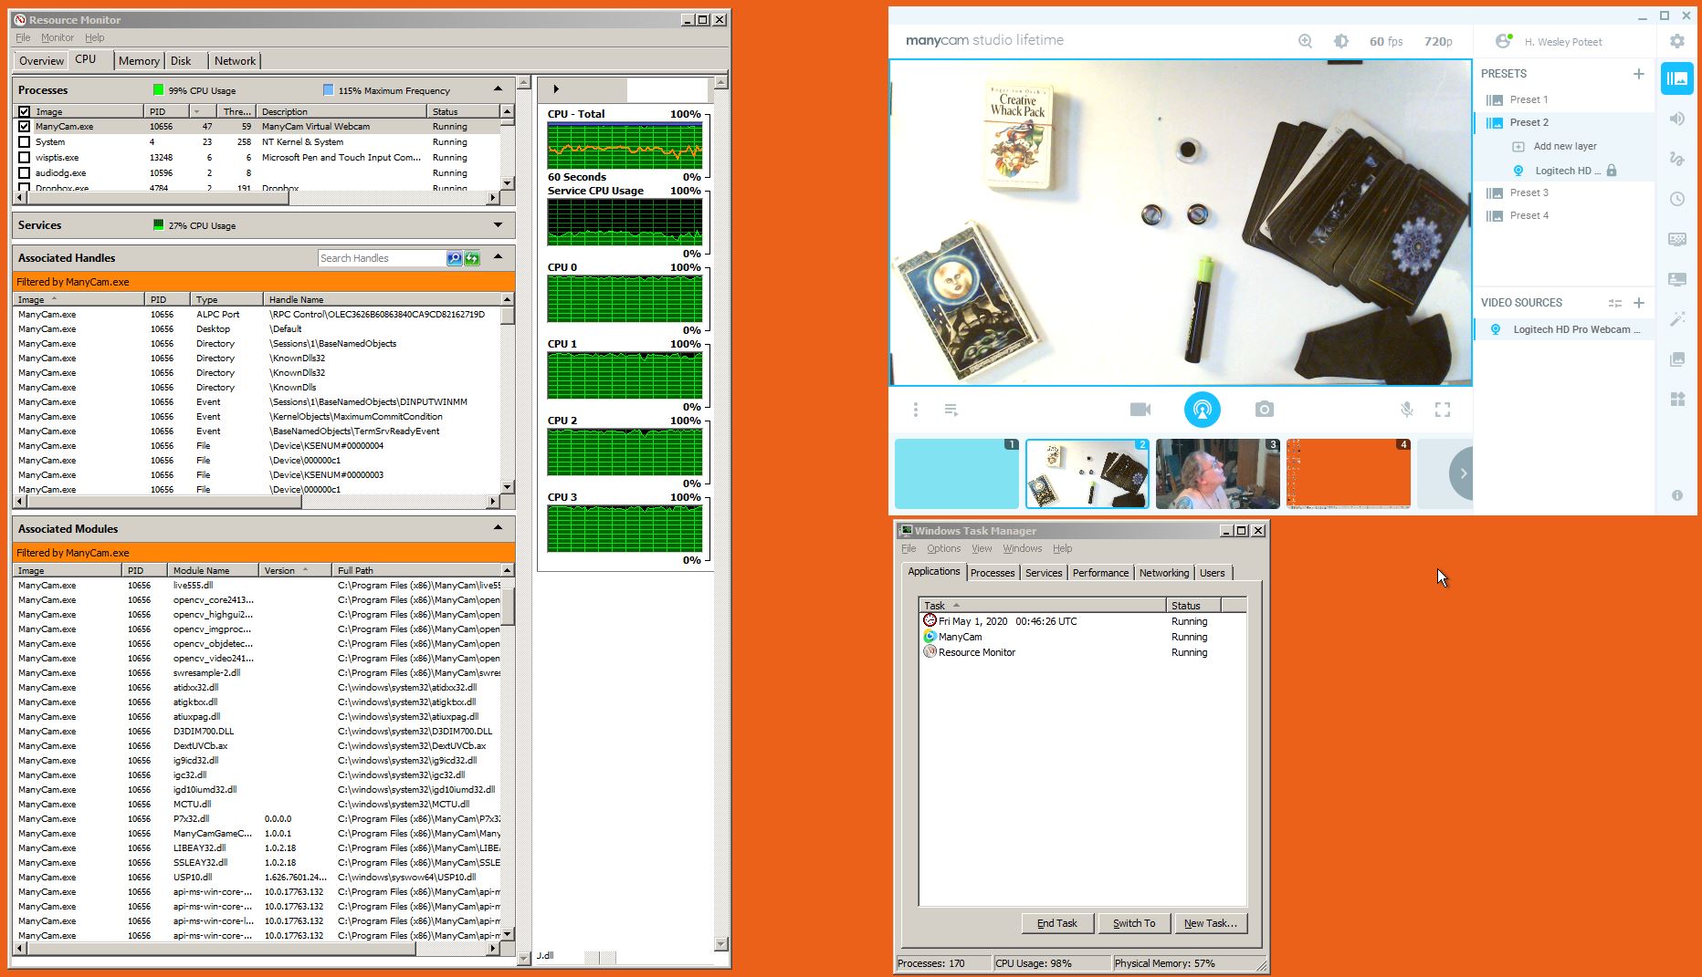The image size is (1702, 977).
Task: Open Task Manager Performance tab
Action: 1100,573
